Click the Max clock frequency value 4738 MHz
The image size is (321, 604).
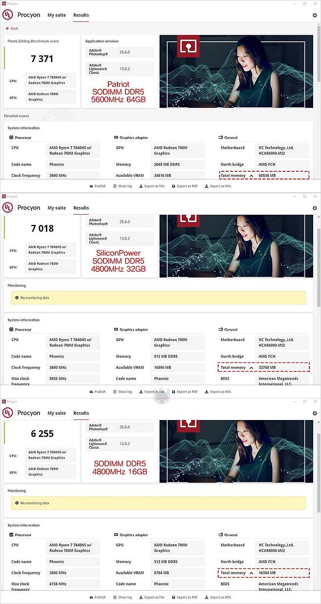[58, 584]
